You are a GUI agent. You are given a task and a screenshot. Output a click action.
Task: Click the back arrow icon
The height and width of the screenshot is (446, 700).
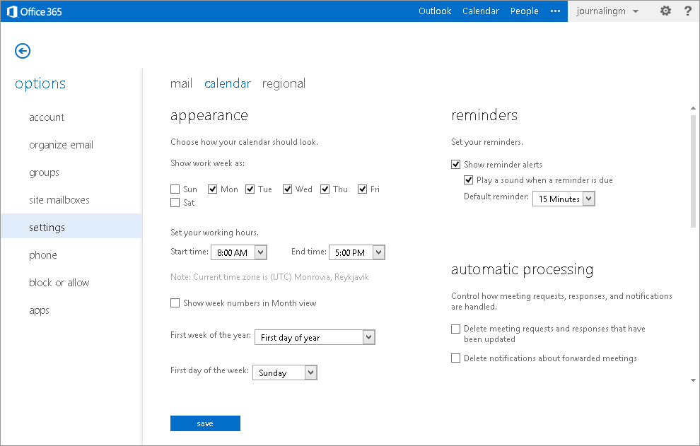click(x=23, y=51)
